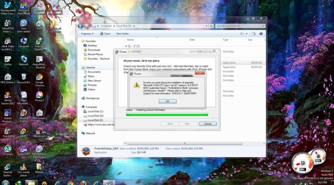The width and height of the screenshot is (334, 185).
Task: Click the green installer progress bar
Action: pos(167,115)
